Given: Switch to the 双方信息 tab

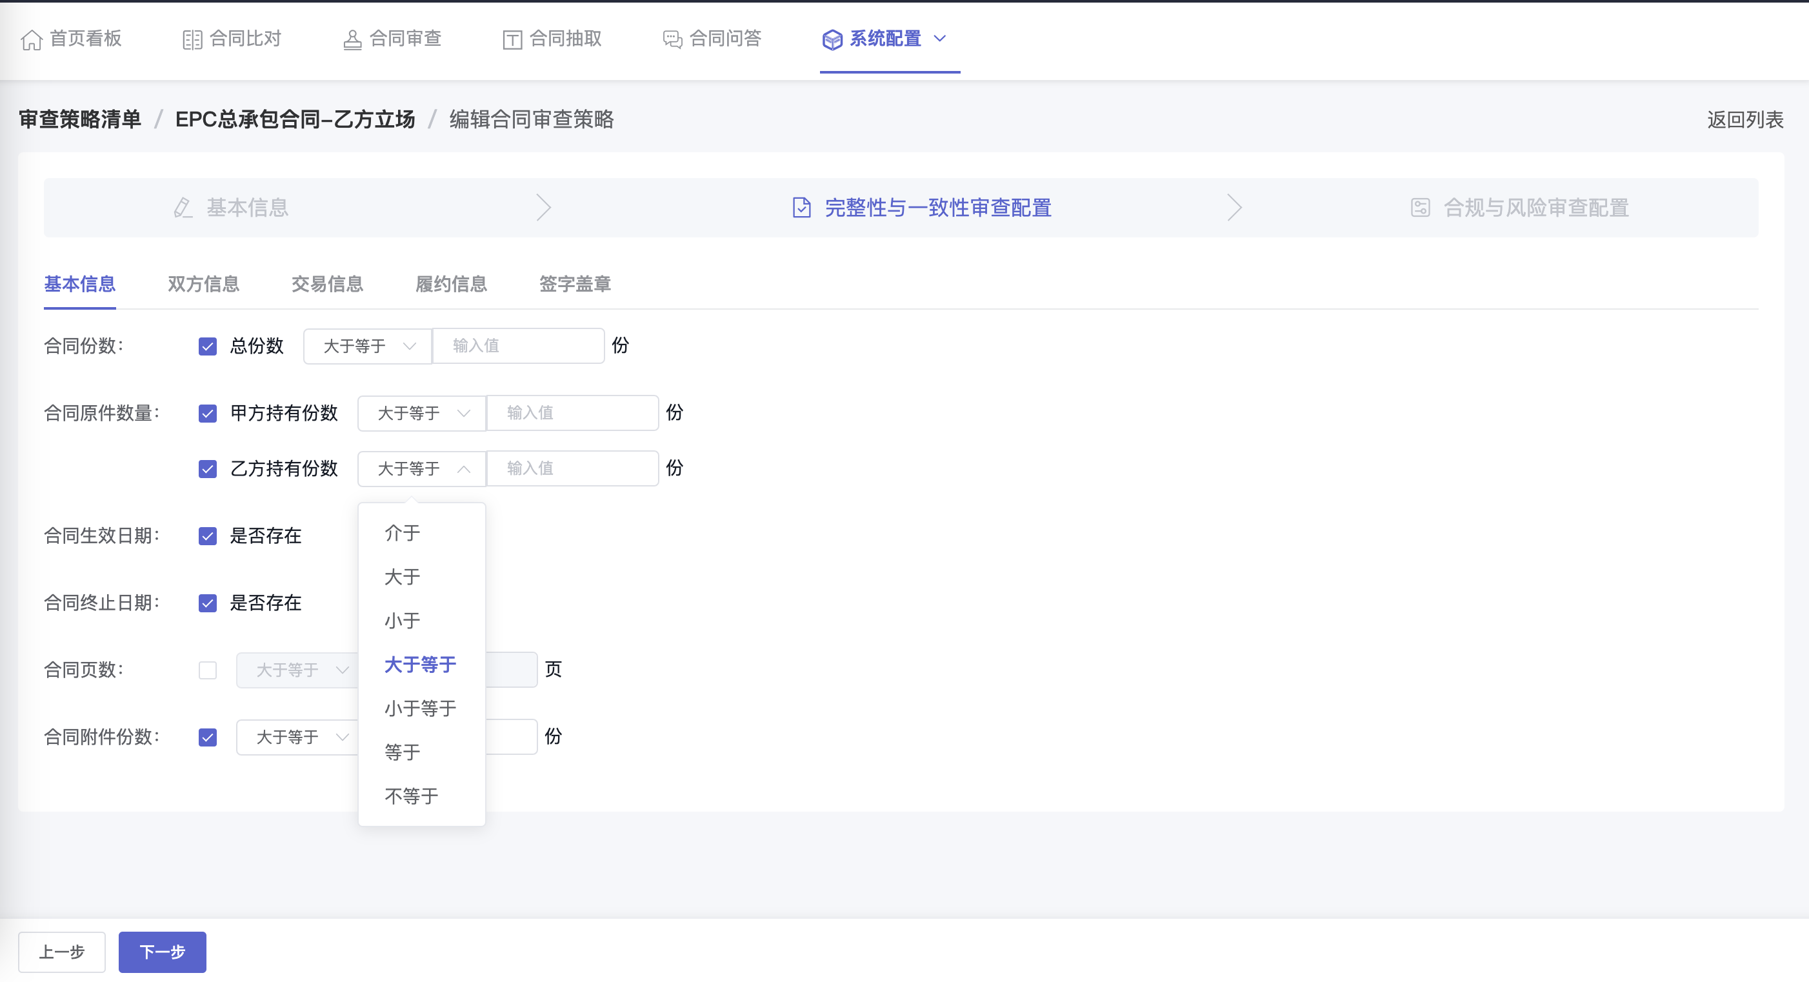Looking at the screenshot, I should 204,285.
